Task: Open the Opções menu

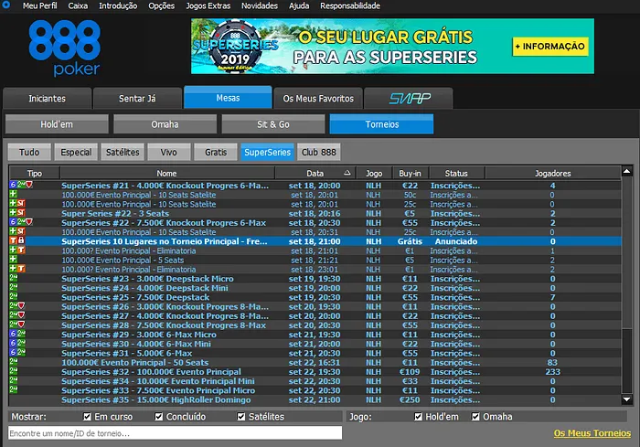Action: pos(161,5)
